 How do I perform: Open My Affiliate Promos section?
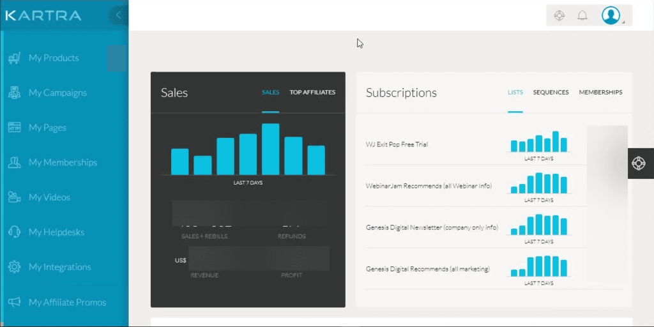67,302
